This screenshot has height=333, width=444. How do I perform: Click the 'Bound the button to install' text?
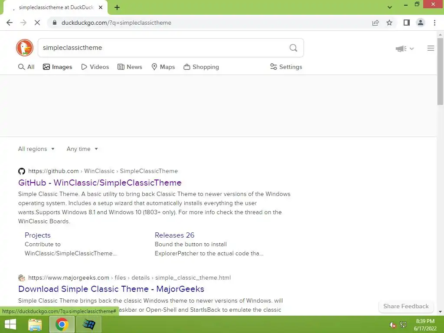coord(209,248)
